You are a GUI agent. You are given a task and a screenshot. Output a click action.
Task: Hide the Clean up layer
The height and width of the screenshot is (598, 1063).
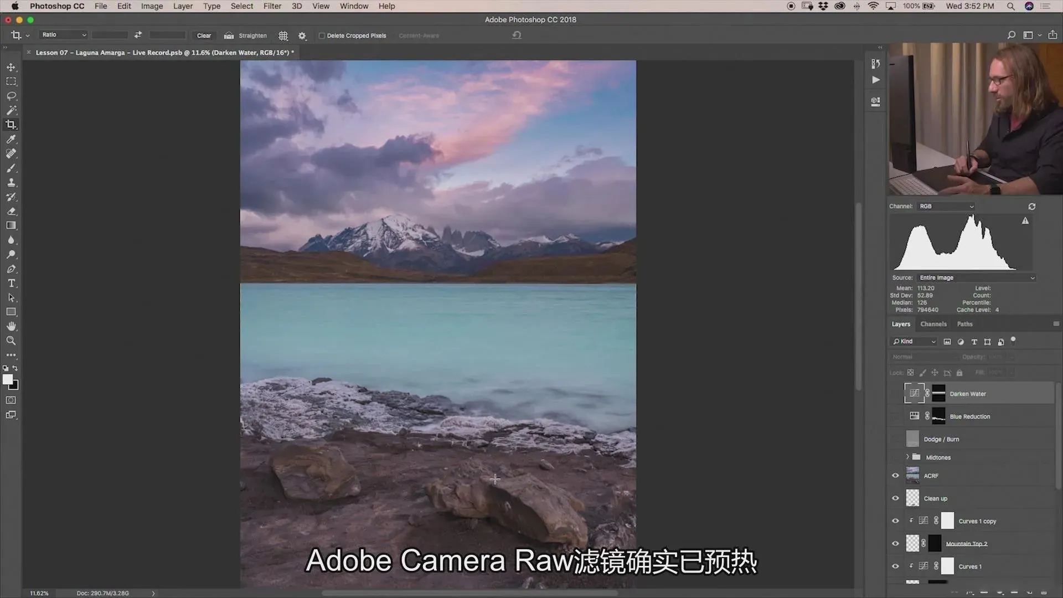(895, 498)
